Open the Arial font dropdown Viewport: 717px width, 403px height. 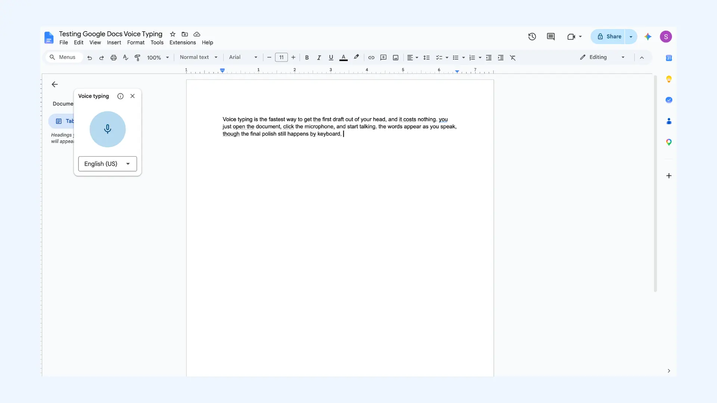[243, 57]
